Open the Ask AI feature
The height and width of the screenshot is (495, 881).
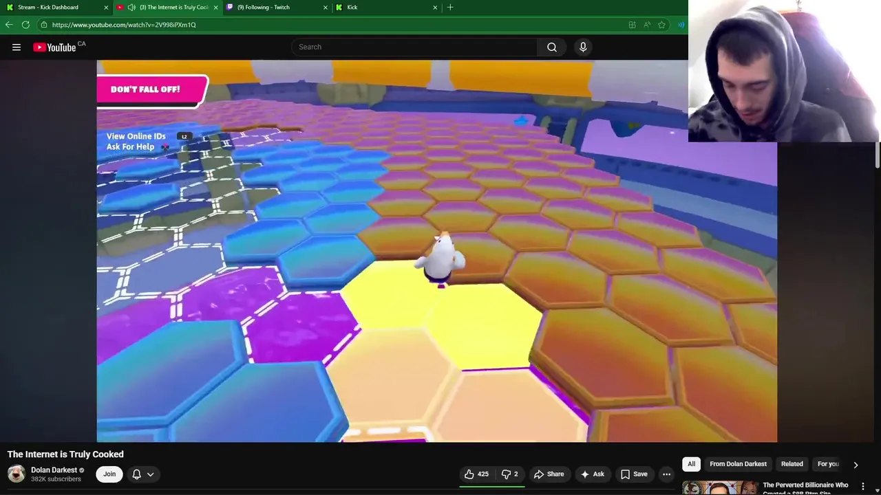pyautogui.click(x=592, y=474)
